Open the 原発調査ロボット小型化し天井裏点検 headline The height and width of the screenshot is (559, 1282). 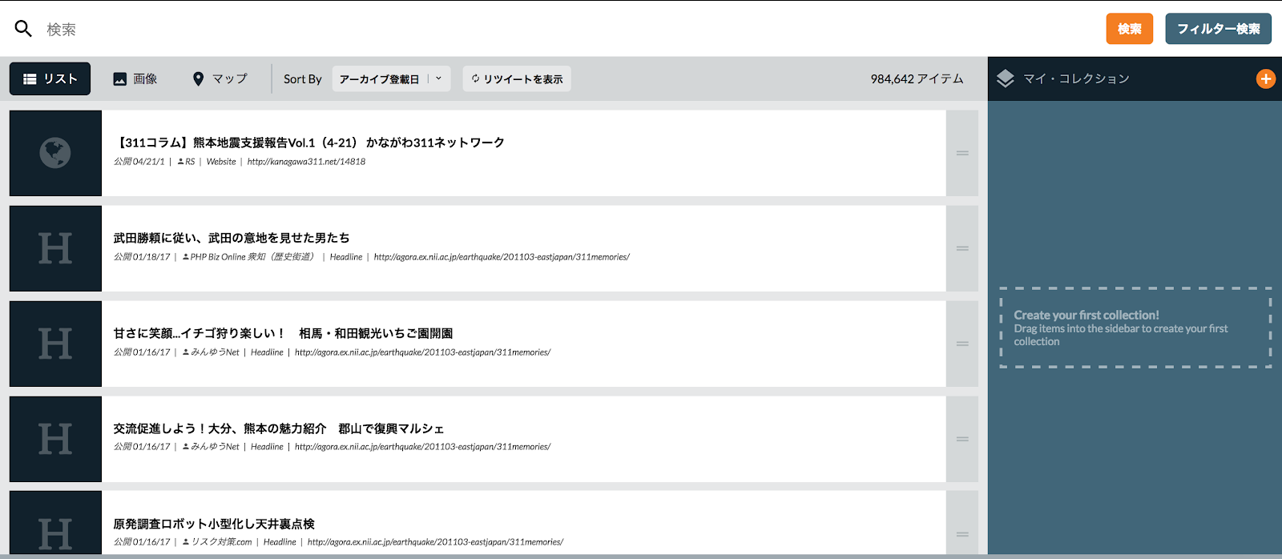pos(214,524)
